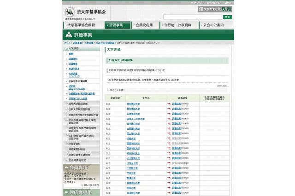Open PDF icon in 近大姫路大学 row

tap(169, 158)
